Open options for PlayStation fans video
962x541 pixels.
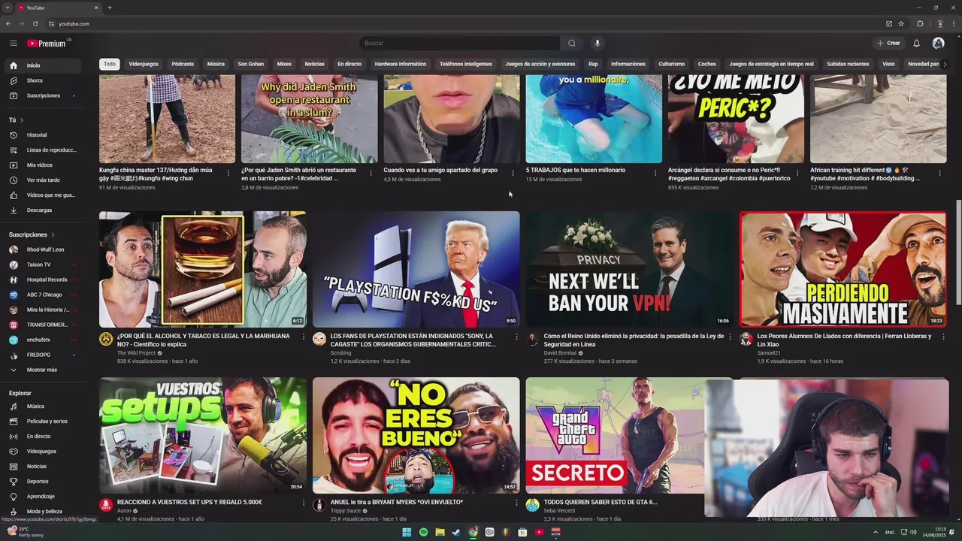tap(516, 337)
